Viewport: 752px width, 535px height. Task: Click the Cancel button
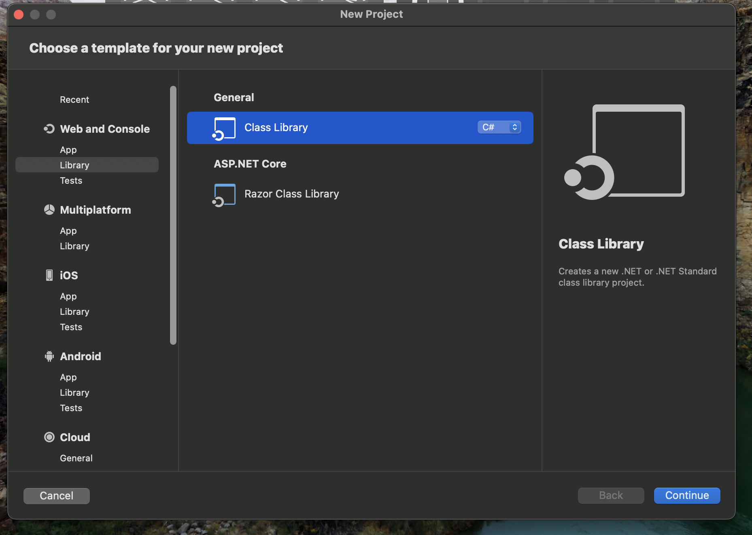pos(57,496)
